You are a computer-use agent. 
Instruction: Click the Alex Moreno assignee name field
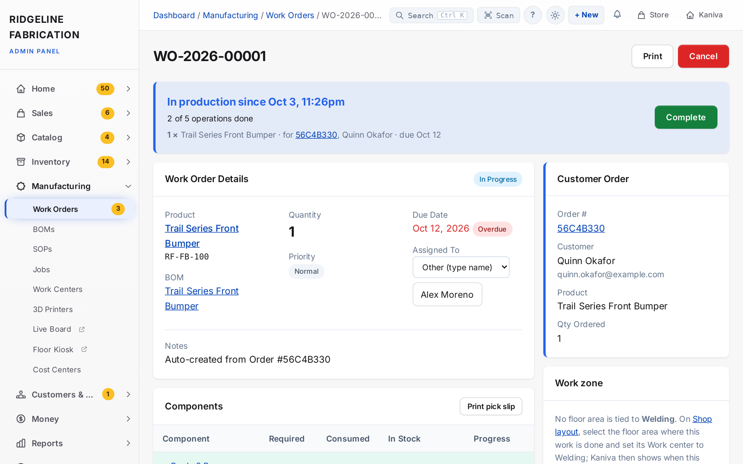pyautogui.click(x=447, y=295)
